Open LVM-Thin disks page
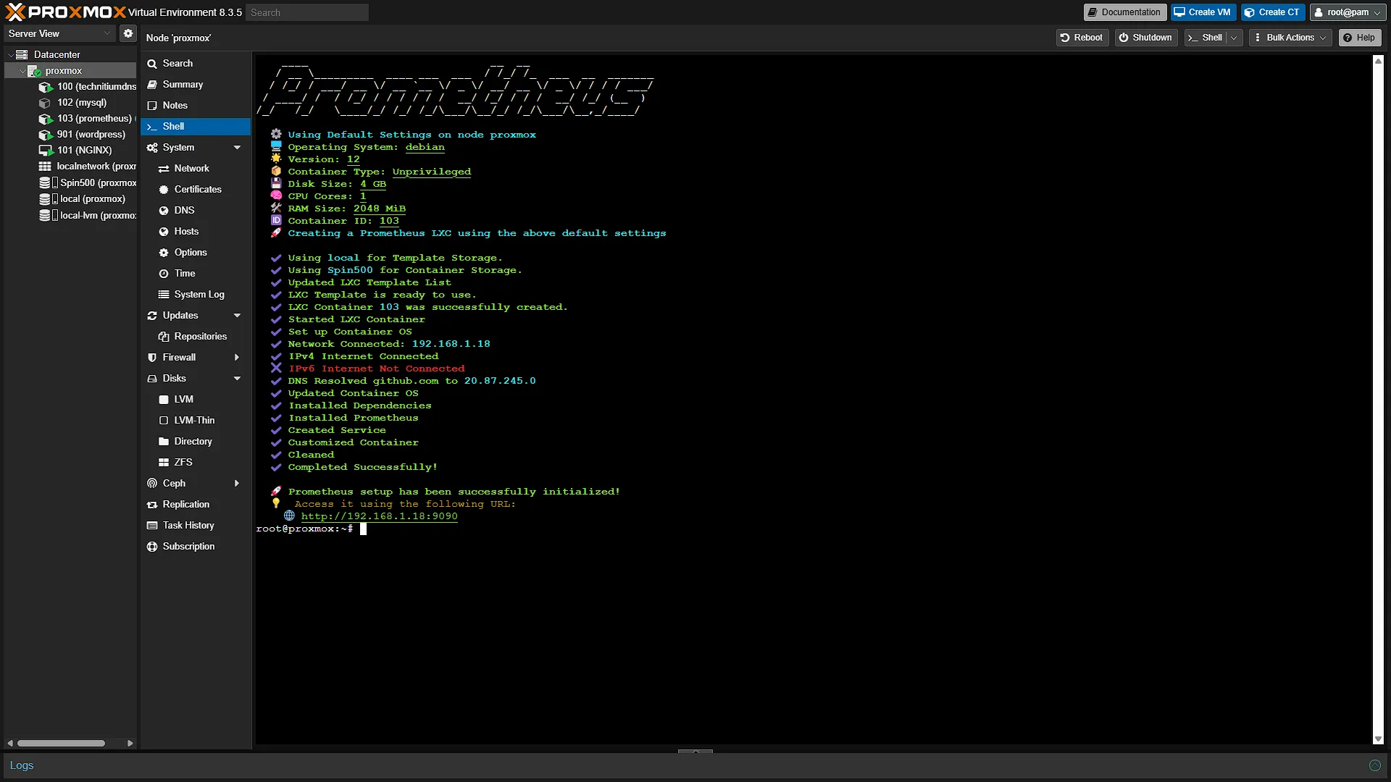The image size is (1391, 782). tap(196, 421)
